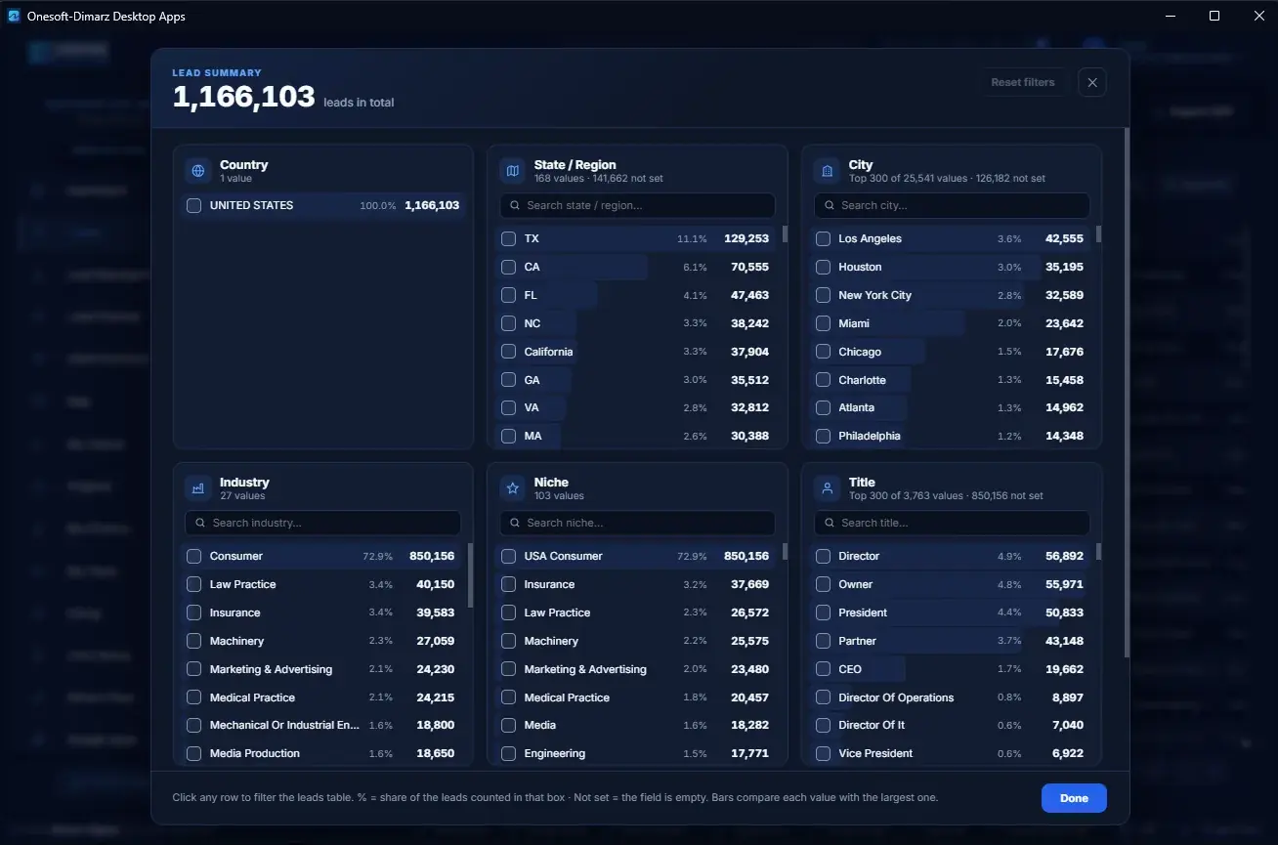Select the Director Of Operations title row
The image size is (1278, 845).
952,697
